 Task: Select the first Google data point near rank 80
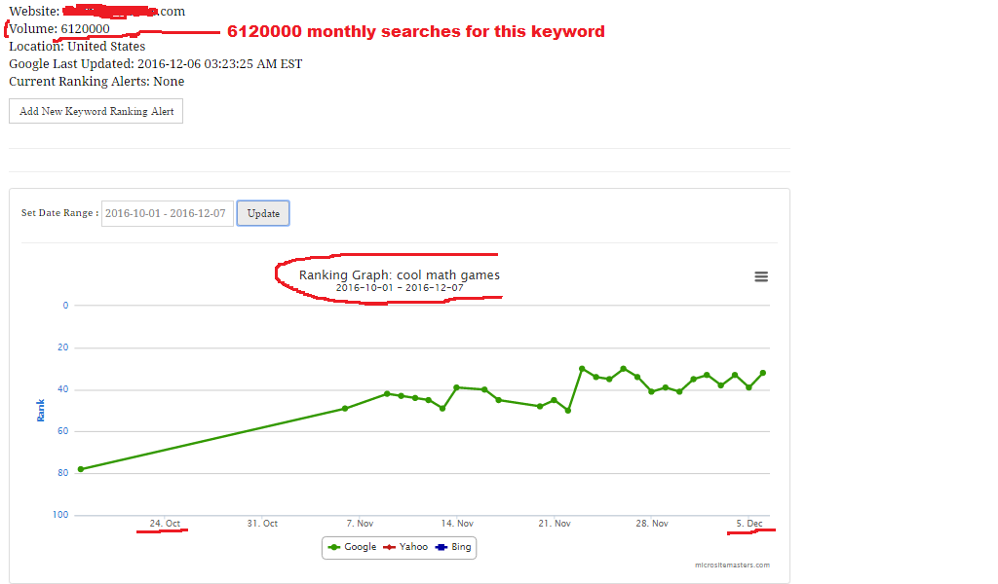click(x=81, y=469)
